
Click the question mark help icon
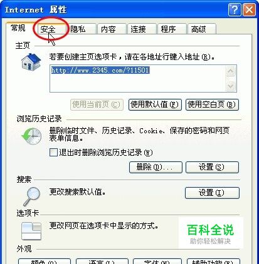[x=235, y=9]
